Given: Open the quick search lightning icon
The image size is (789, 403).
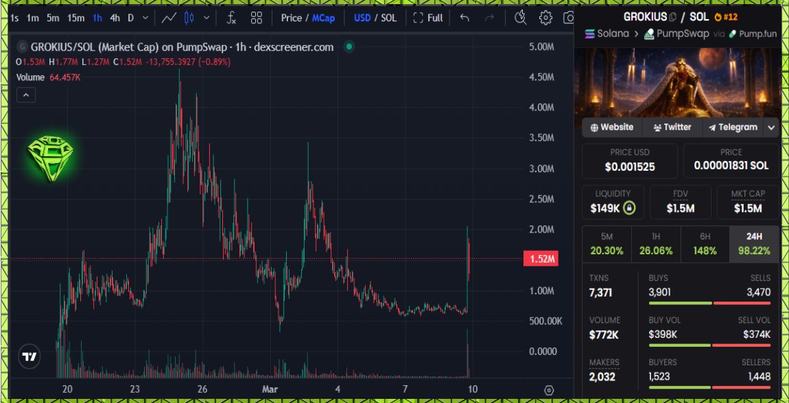Looking at the screenshot, I should 520,18.
